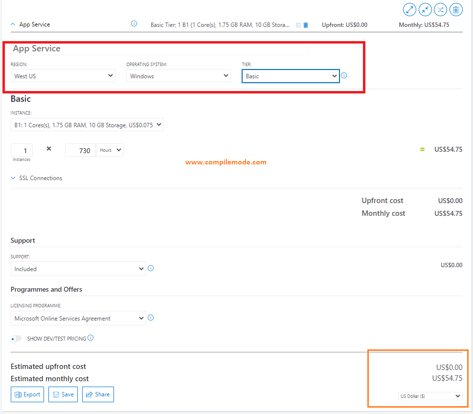
Task: Change currency in the US Dollar dropdown
Action: point(430,396)
